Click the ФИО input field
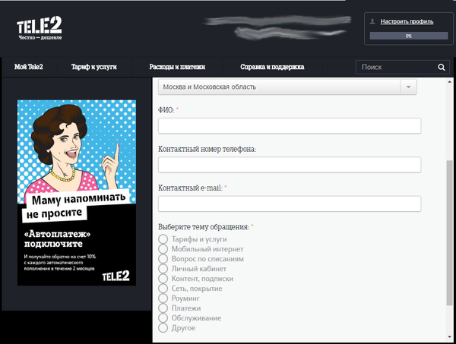Image resolution: width=456 pixels, height=344 pixels. click(x=289, y=126)
